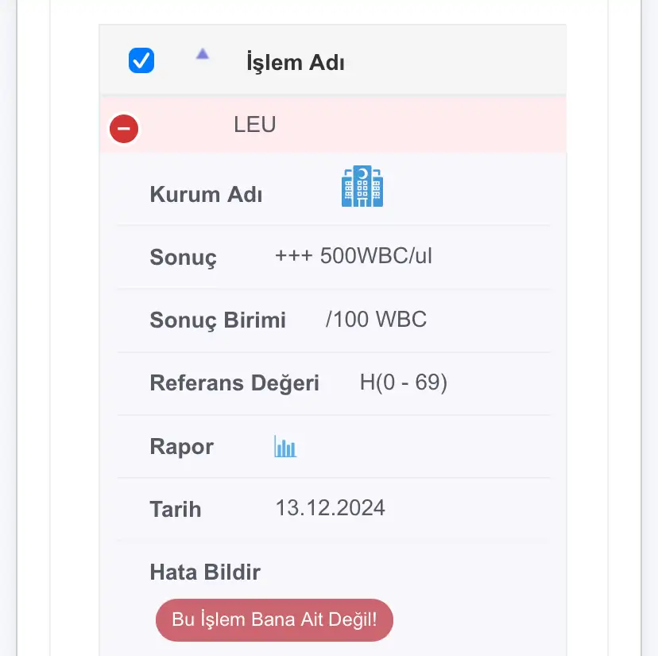This screenshot has width=658, height=656.
Task: Click the Sonuç value +++ 500WBC/ul
Action: pyautogui.click(x=354, y=256)
